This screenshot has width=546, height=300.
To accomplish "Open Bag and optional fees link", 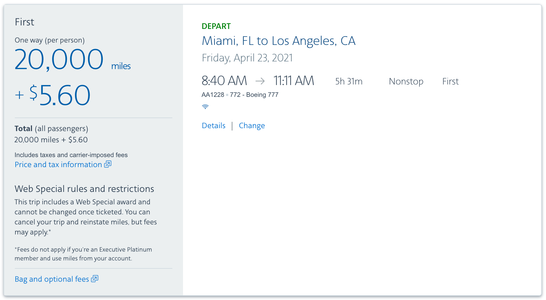I will coord(52,279).
